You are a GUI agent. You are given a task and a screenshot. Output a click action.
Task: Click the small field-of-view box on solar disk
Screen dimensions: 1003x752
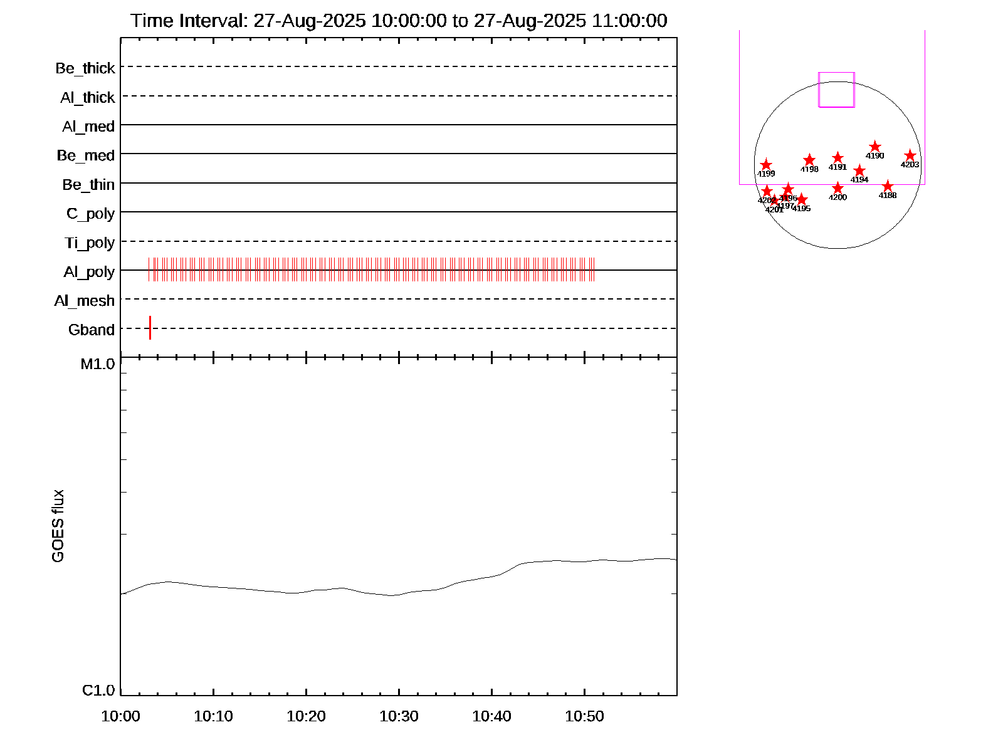[836, 90]
